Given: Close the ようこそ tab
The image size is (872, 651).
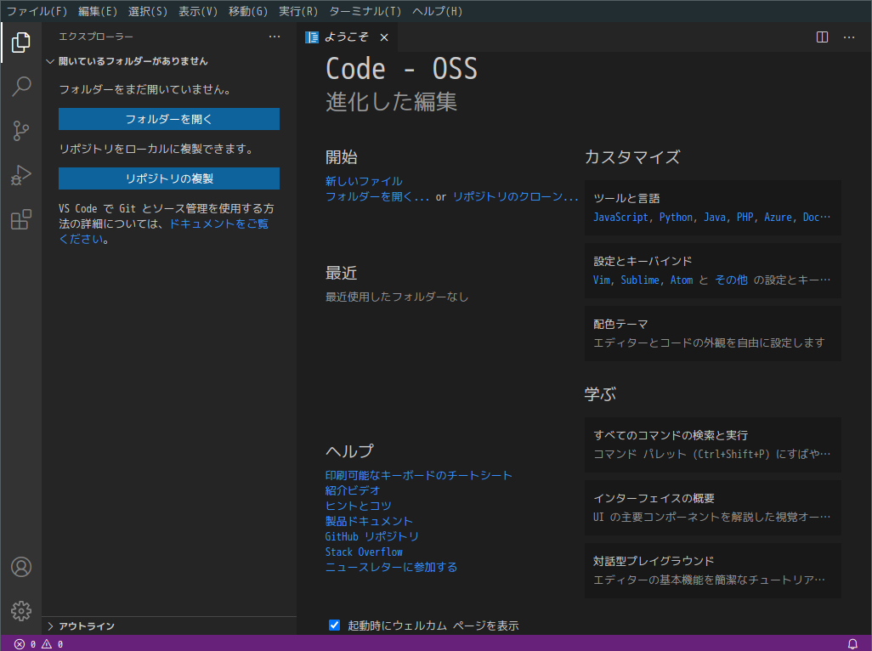Looking at the screenshot, I should [383, 37].
